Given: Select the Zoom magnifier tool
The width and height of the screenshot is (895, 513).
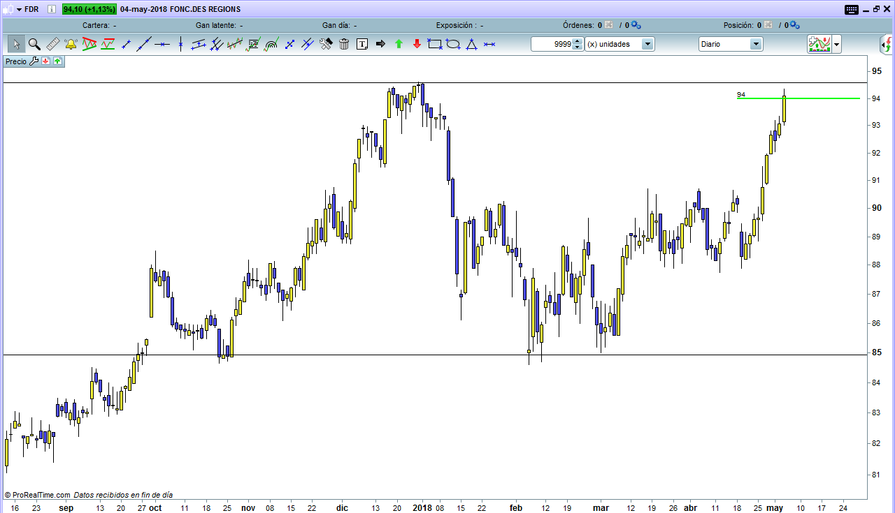Looking at the screenshot, I should [34, 43].
